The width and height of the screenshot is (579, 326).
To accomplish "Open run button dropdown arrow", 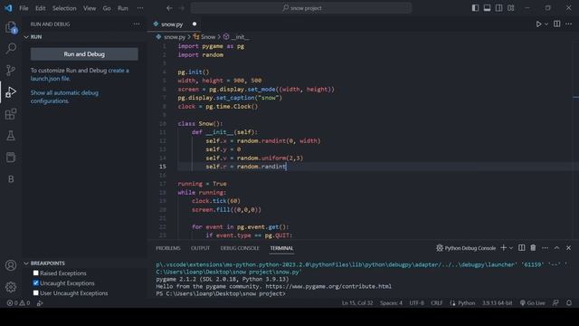I will [x=546, y=24].
